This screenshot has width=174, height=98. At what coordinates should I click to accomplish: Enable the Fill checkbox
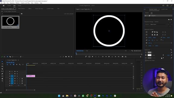[x=146, y=53]
